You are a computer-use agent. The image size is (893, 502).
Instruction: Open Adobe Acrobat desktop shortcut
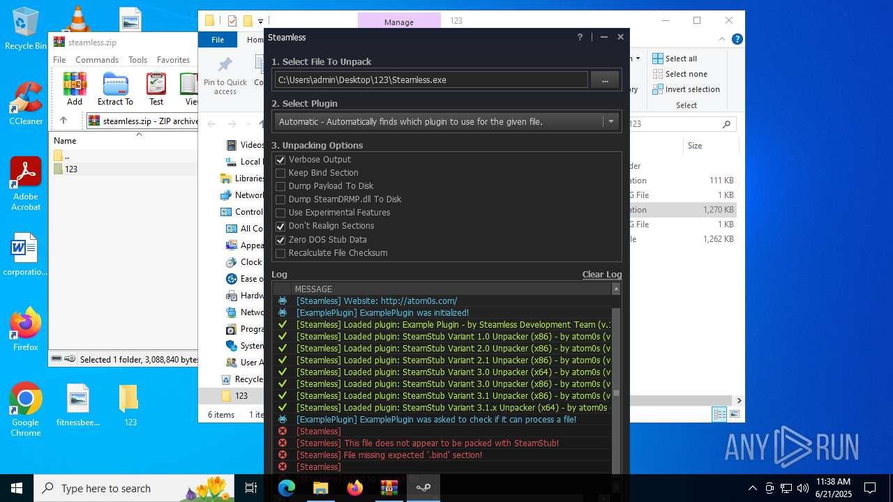point(26,184)
